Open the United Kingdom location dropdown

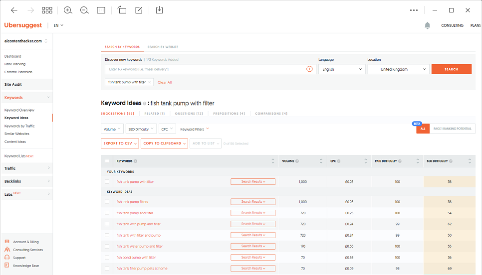coord(398,69)
